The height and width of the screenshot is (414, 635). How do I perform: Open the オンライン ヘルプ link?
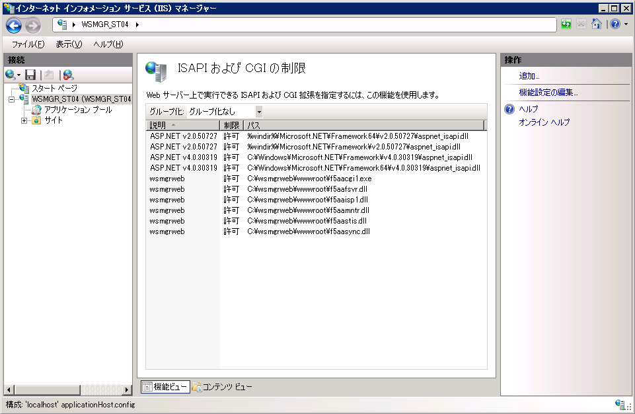pyautogui.click(x=544, y=122)
